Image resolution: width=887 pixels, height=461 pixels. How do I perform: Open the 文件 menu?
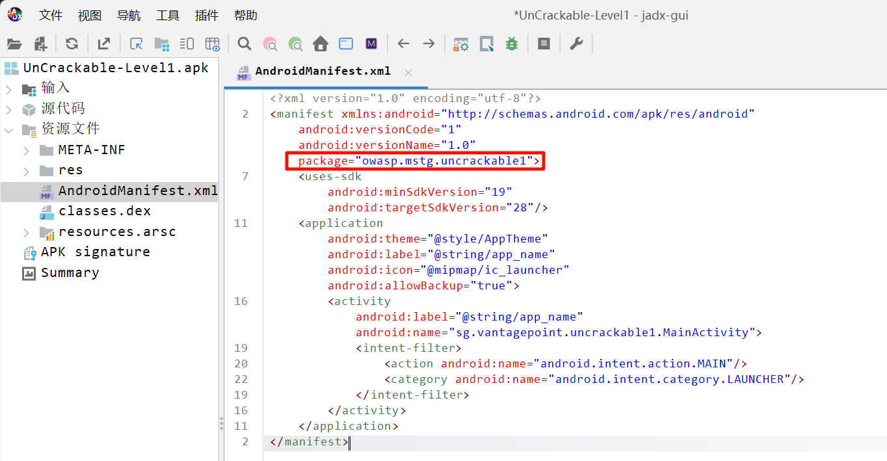[x=50, y=15]
